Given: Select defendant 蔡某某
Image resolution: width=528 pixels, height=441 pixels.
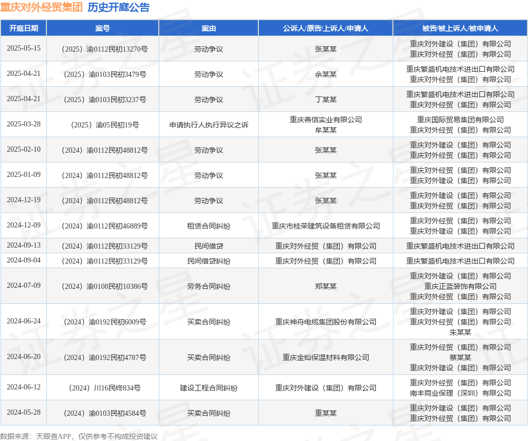Looking at the screenshot, I should point(460,357).
